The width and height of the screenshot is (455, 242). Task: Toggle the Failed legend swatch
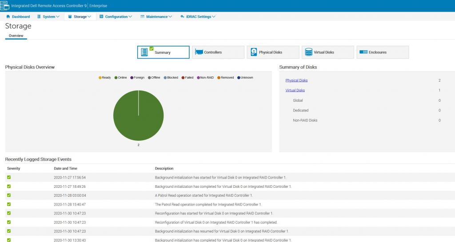coord(183,78)
